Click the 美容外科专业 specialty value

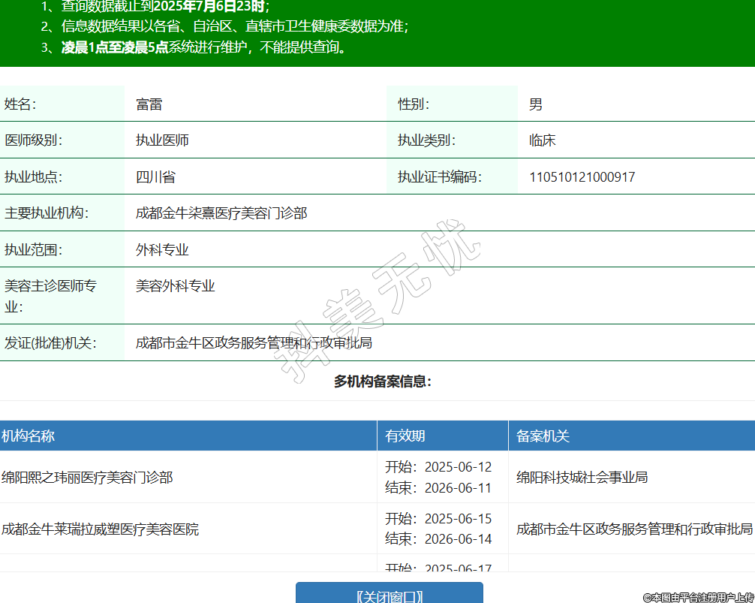pyautogui.click(x=176, y=286)
